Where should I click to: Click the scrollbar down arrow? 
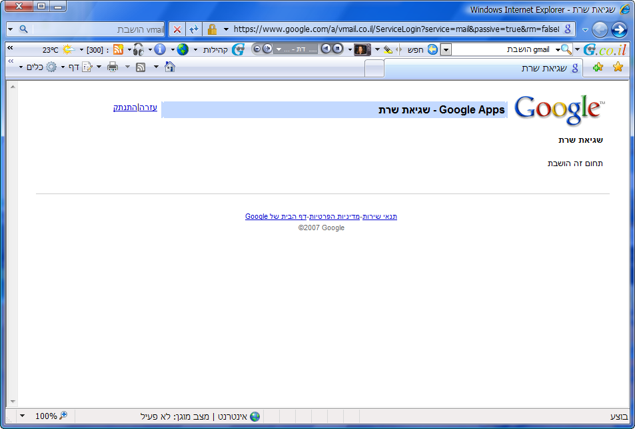pos(13,402)
